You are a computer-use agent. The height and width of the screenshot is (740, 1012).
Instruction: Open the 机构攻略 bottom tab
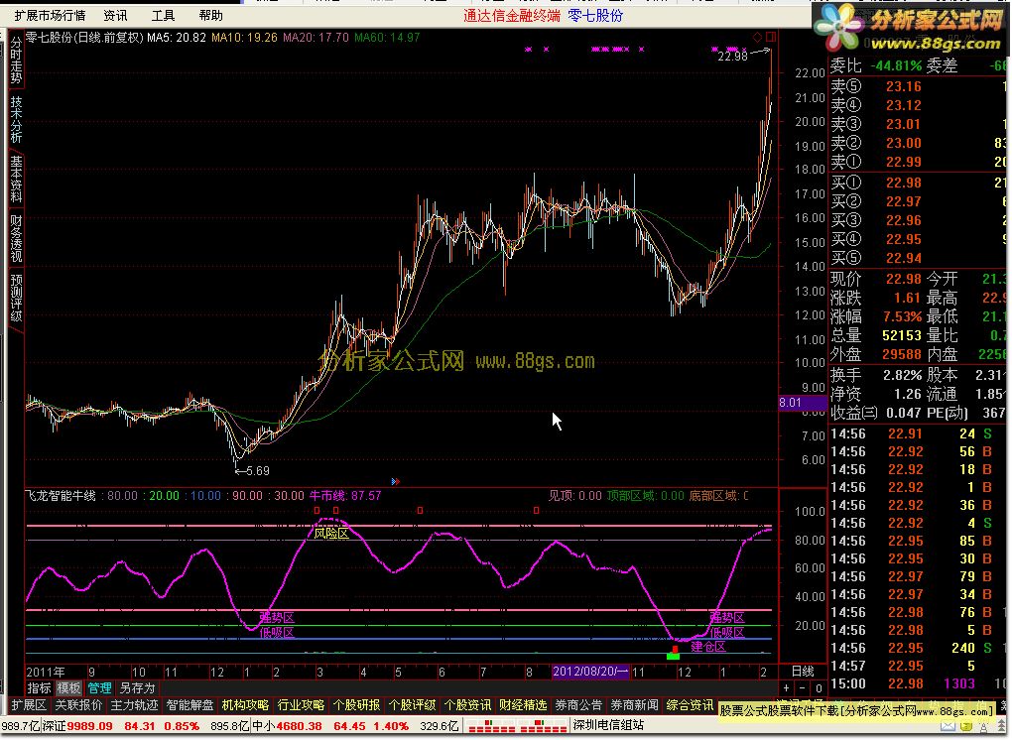[245, 705]
